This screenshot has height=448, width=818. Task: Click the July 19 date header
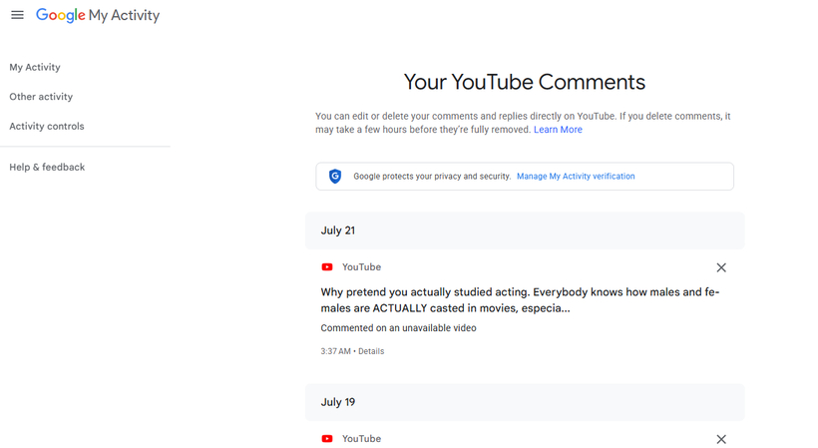click(525, 402)
